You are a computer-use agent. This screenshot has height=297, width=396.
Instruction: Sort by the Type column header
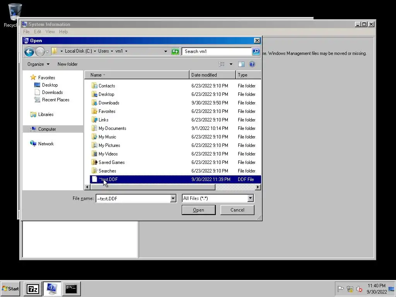coord(249,75)
